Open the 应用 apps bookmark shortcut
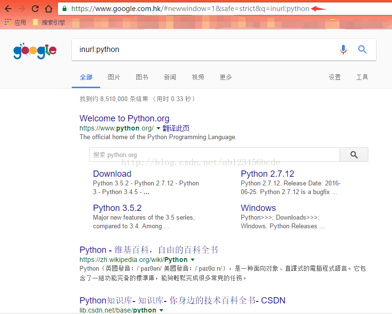 tap(15, 23)
